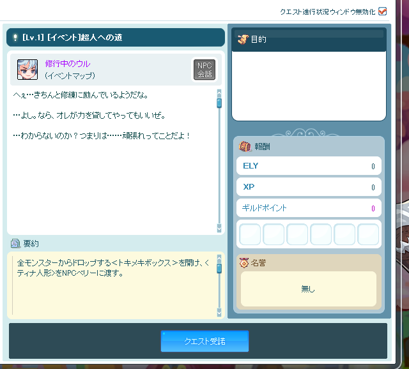The image size is (409, 369).
Task: Click the 報酬 treasure chest icon
Action: 245,146
